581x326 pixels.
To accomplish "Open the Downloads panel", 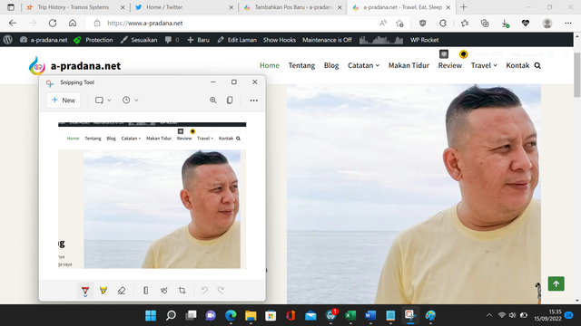I will (505, 23).
